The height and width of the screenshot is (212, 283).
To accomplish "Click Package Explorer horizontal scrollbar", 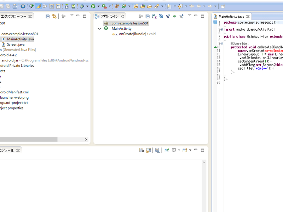I will point(28,140).
